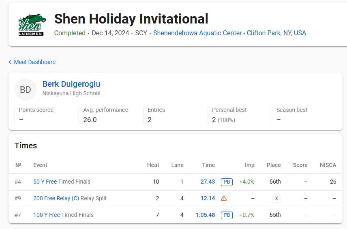Click the Shen Plainsmen team logo
Viewport: 347px width, 229px height.
click(x=30, y=25)
